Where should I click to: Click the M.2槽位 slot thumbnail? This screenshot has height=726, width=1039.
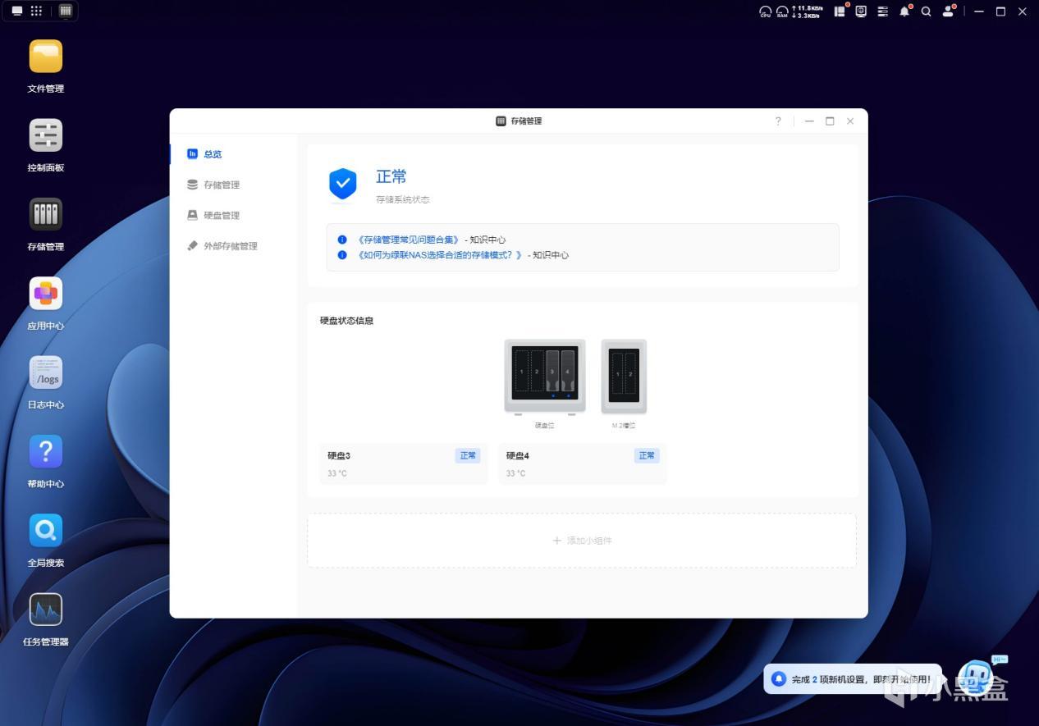(624, 377)
